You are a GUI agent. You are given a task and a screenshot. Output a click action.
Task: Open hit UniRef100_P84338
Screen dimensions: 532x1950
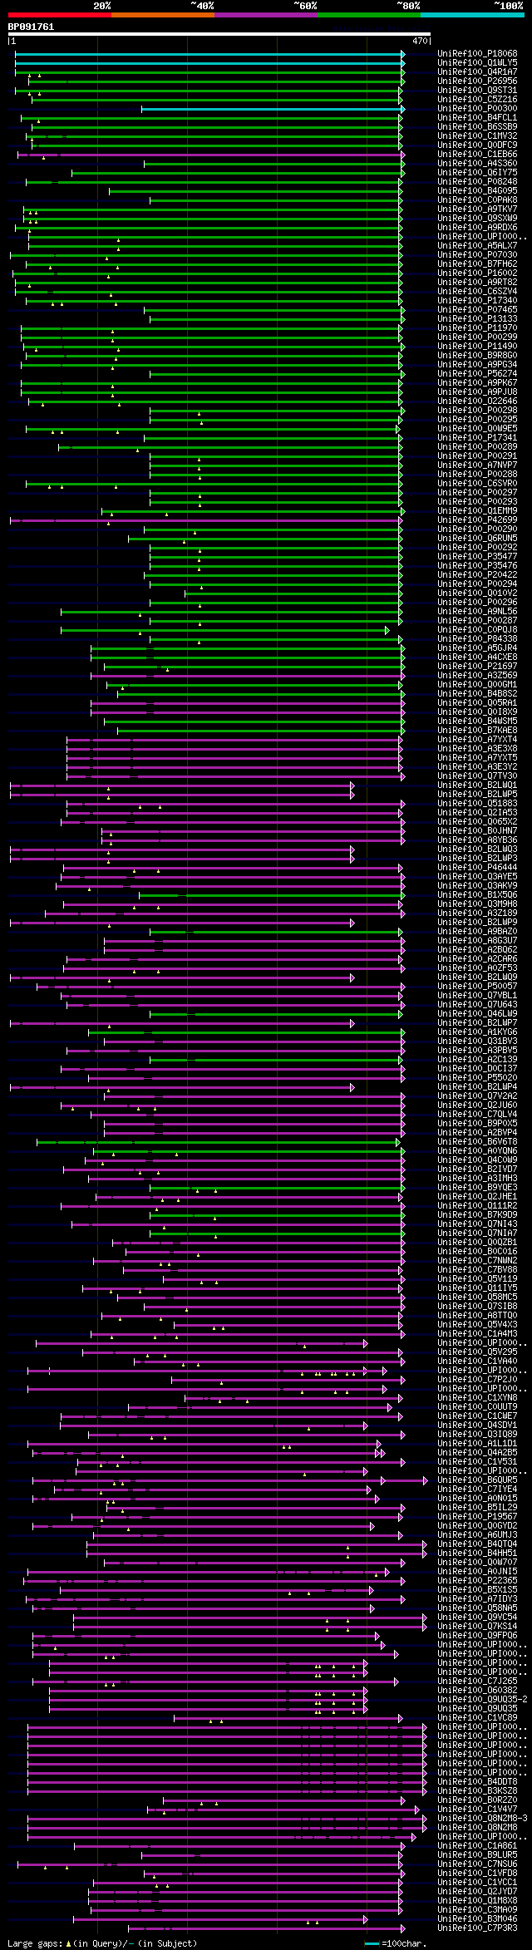(x=477, y=639)
